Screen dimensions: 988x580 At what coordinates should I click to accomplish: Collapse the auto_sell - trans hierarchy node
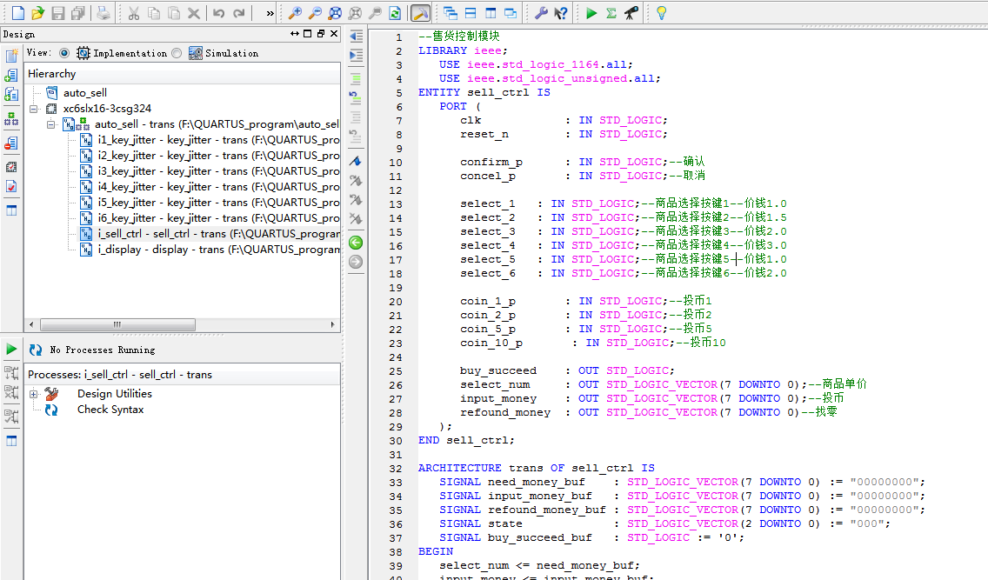click(50, 124)
